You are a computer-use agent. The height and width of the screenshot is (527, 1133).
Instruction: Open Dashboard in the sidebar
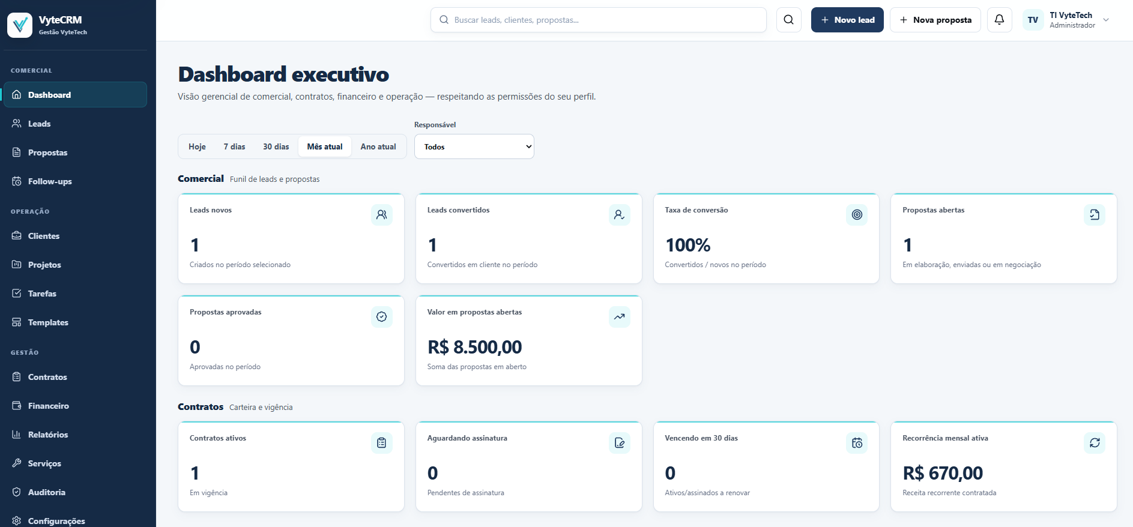75,95
